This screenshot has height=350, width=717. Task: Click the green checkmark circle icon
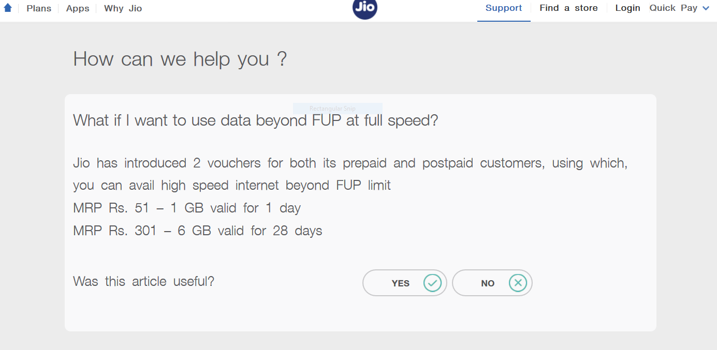click(x=433, y=283)
